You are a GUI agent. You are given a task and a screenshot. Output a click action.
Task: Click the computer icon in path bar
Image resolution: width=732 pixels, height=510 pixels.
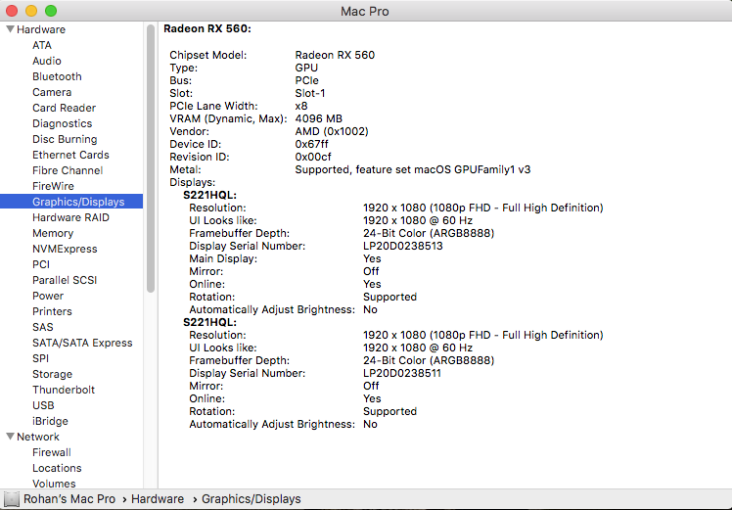[12, 499]
